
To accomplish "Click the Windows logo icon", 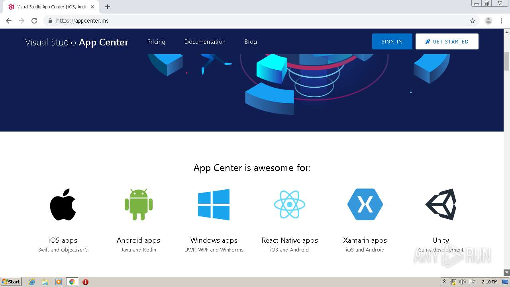I will pyautogui.click(x=214, y=204).
